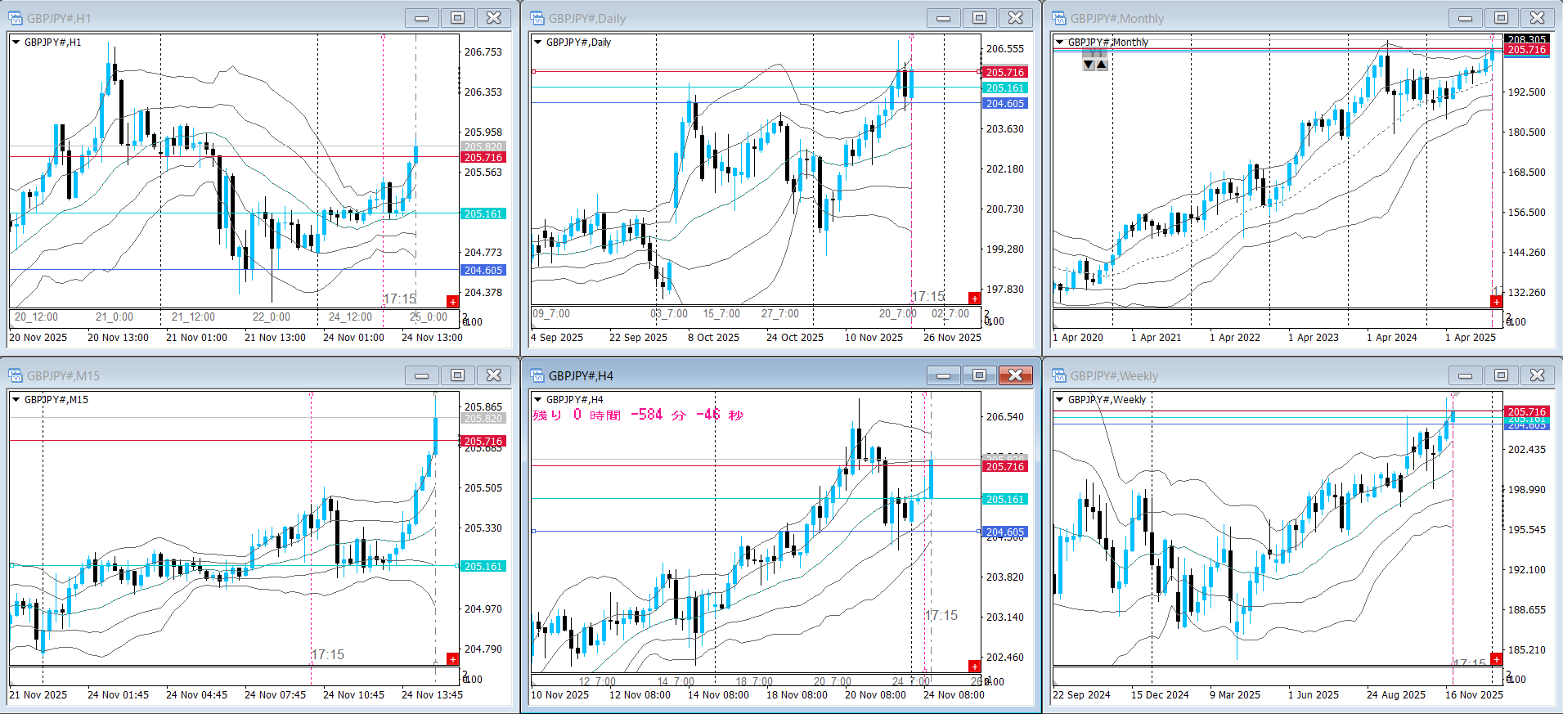Click the GBPJPY#,Weekly window chart icon
This screenshot has height=714, width=1563.
coord(1059,375)
